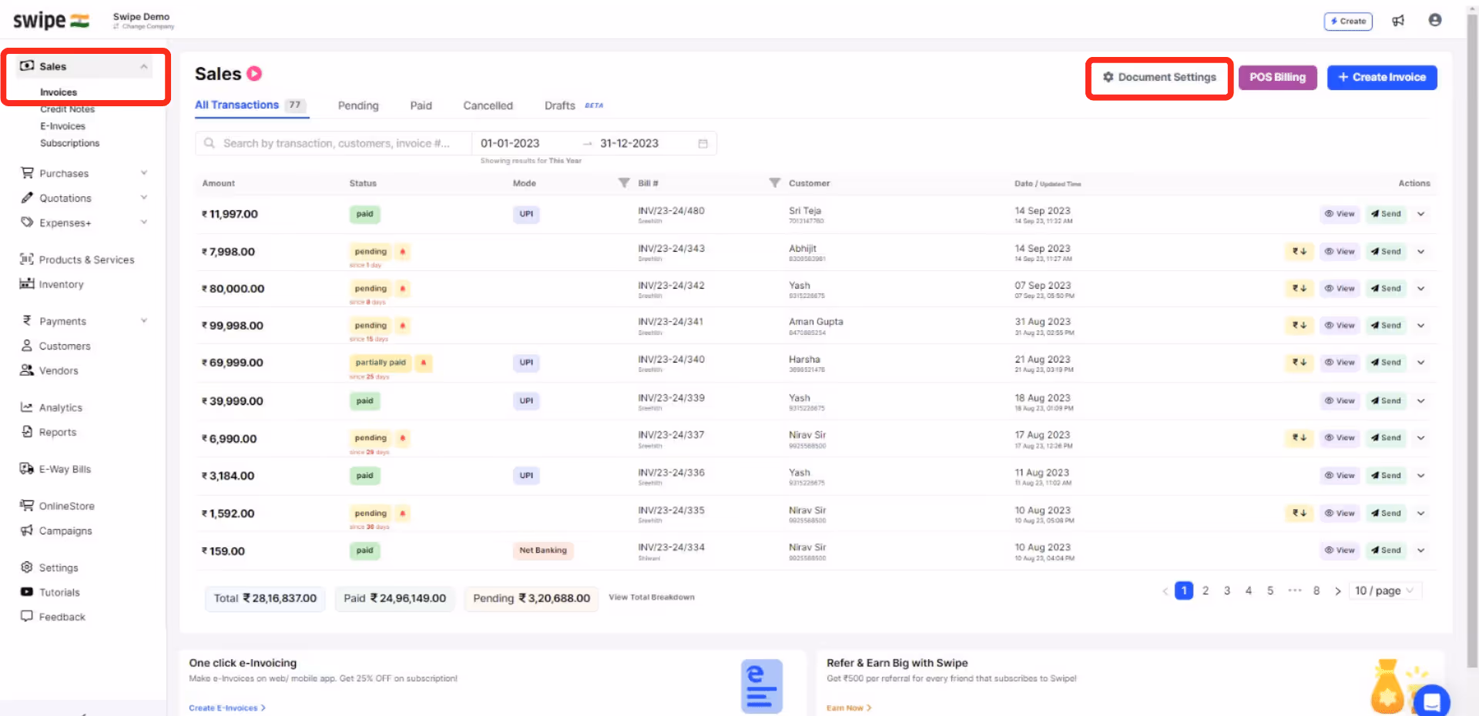The height and width of the screenshot is (716, 1479).
Task: Open Document Settings
Action: [x=1159, y=78]
